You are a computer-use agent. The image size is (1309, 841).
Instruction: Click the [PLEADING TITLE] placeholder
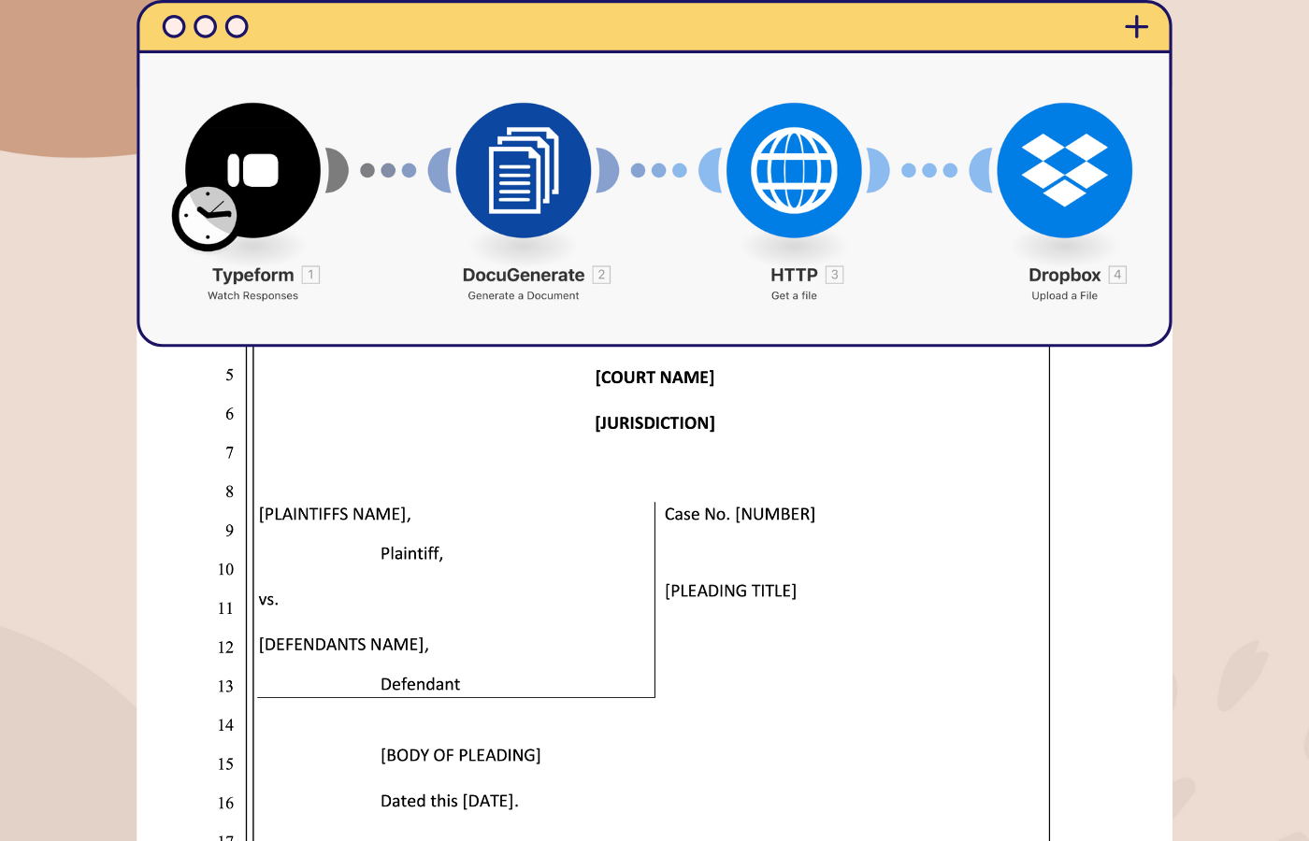coord(730,591)
